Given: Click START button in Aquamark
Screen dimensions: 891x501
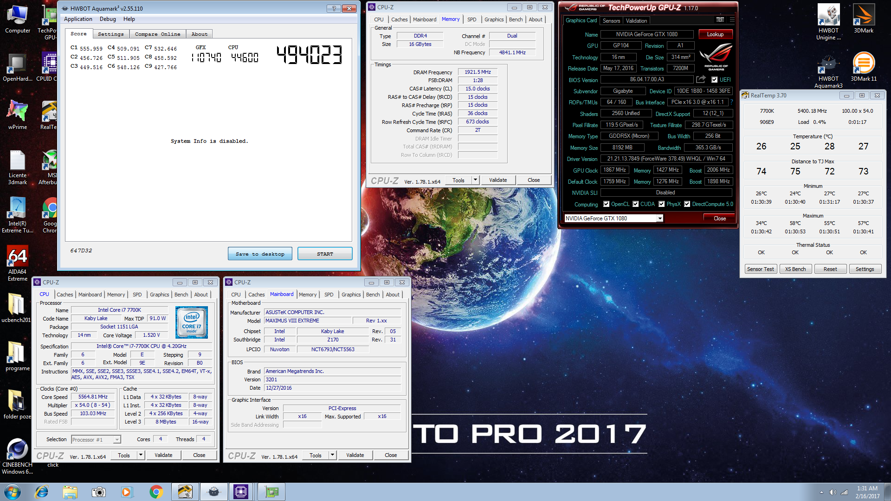Looking at the screenshot, I should (325, 254).
